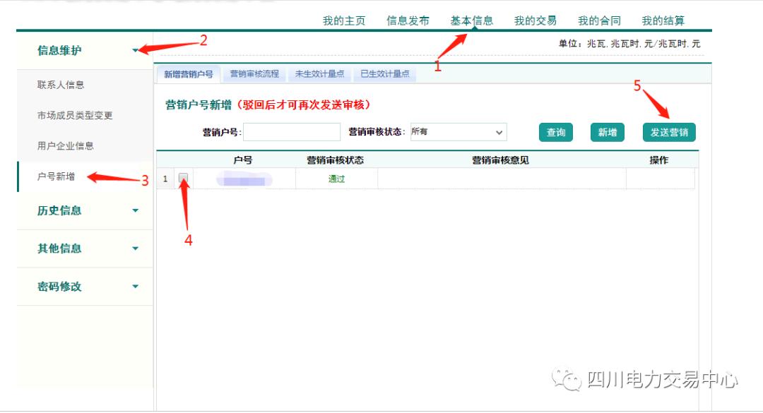View the 已生效计量点 tab

click(x=387, y=73)
